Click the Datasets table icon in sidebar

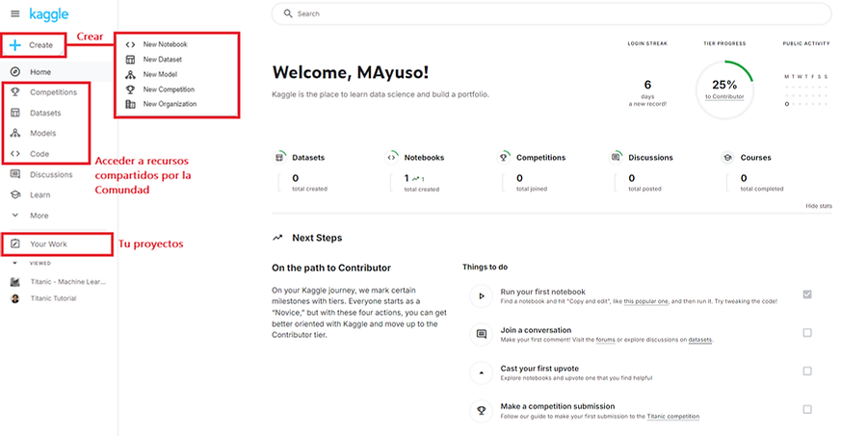pyautogui.click(x=15, y=113)
